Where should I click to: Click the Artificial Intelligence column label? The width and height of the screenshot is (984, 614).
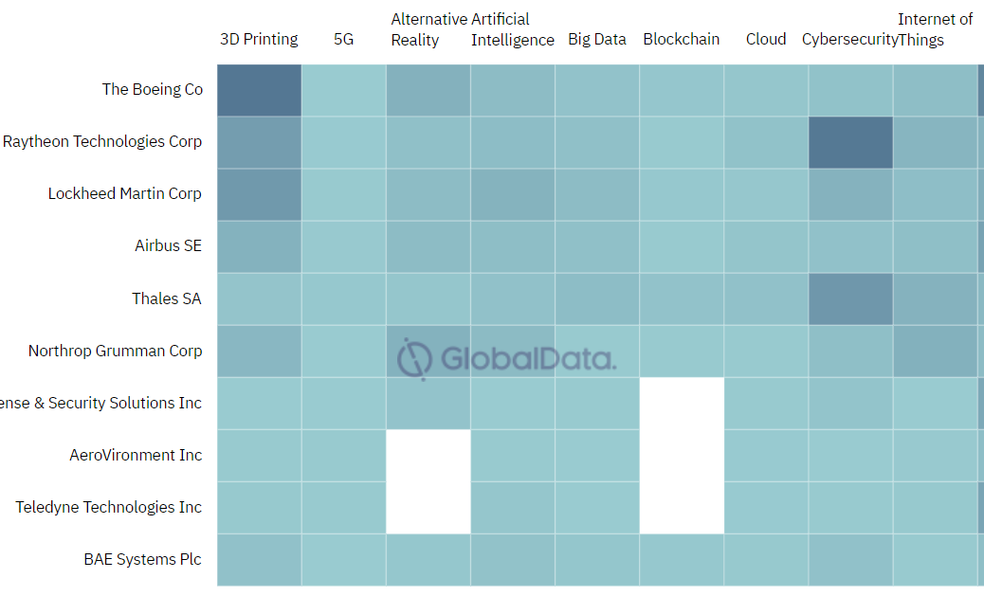tap(513, 29)
